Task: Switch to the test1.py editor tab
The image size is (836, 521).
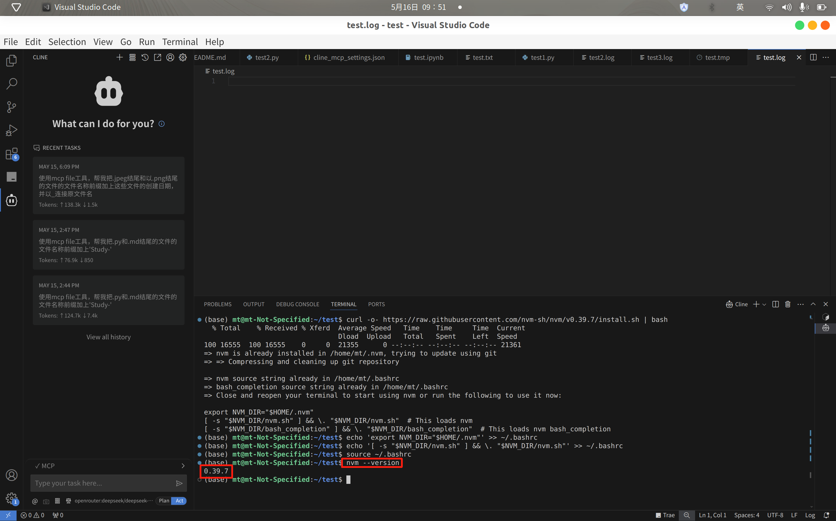Action: tap(542, 57)
